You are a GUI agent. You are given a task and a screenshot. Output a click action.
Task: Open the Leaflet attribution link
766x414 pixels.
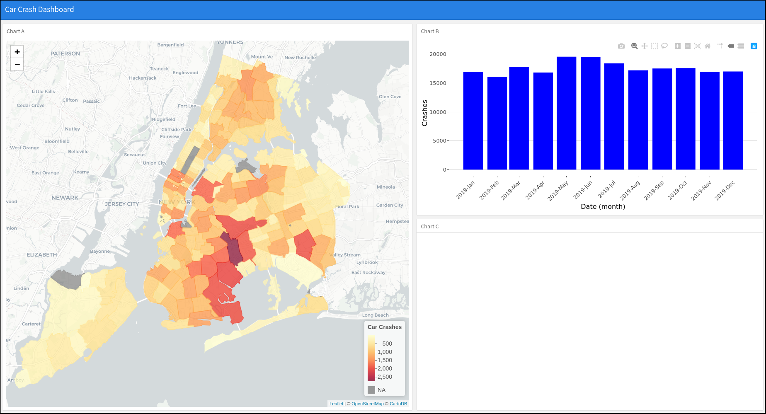336,404
